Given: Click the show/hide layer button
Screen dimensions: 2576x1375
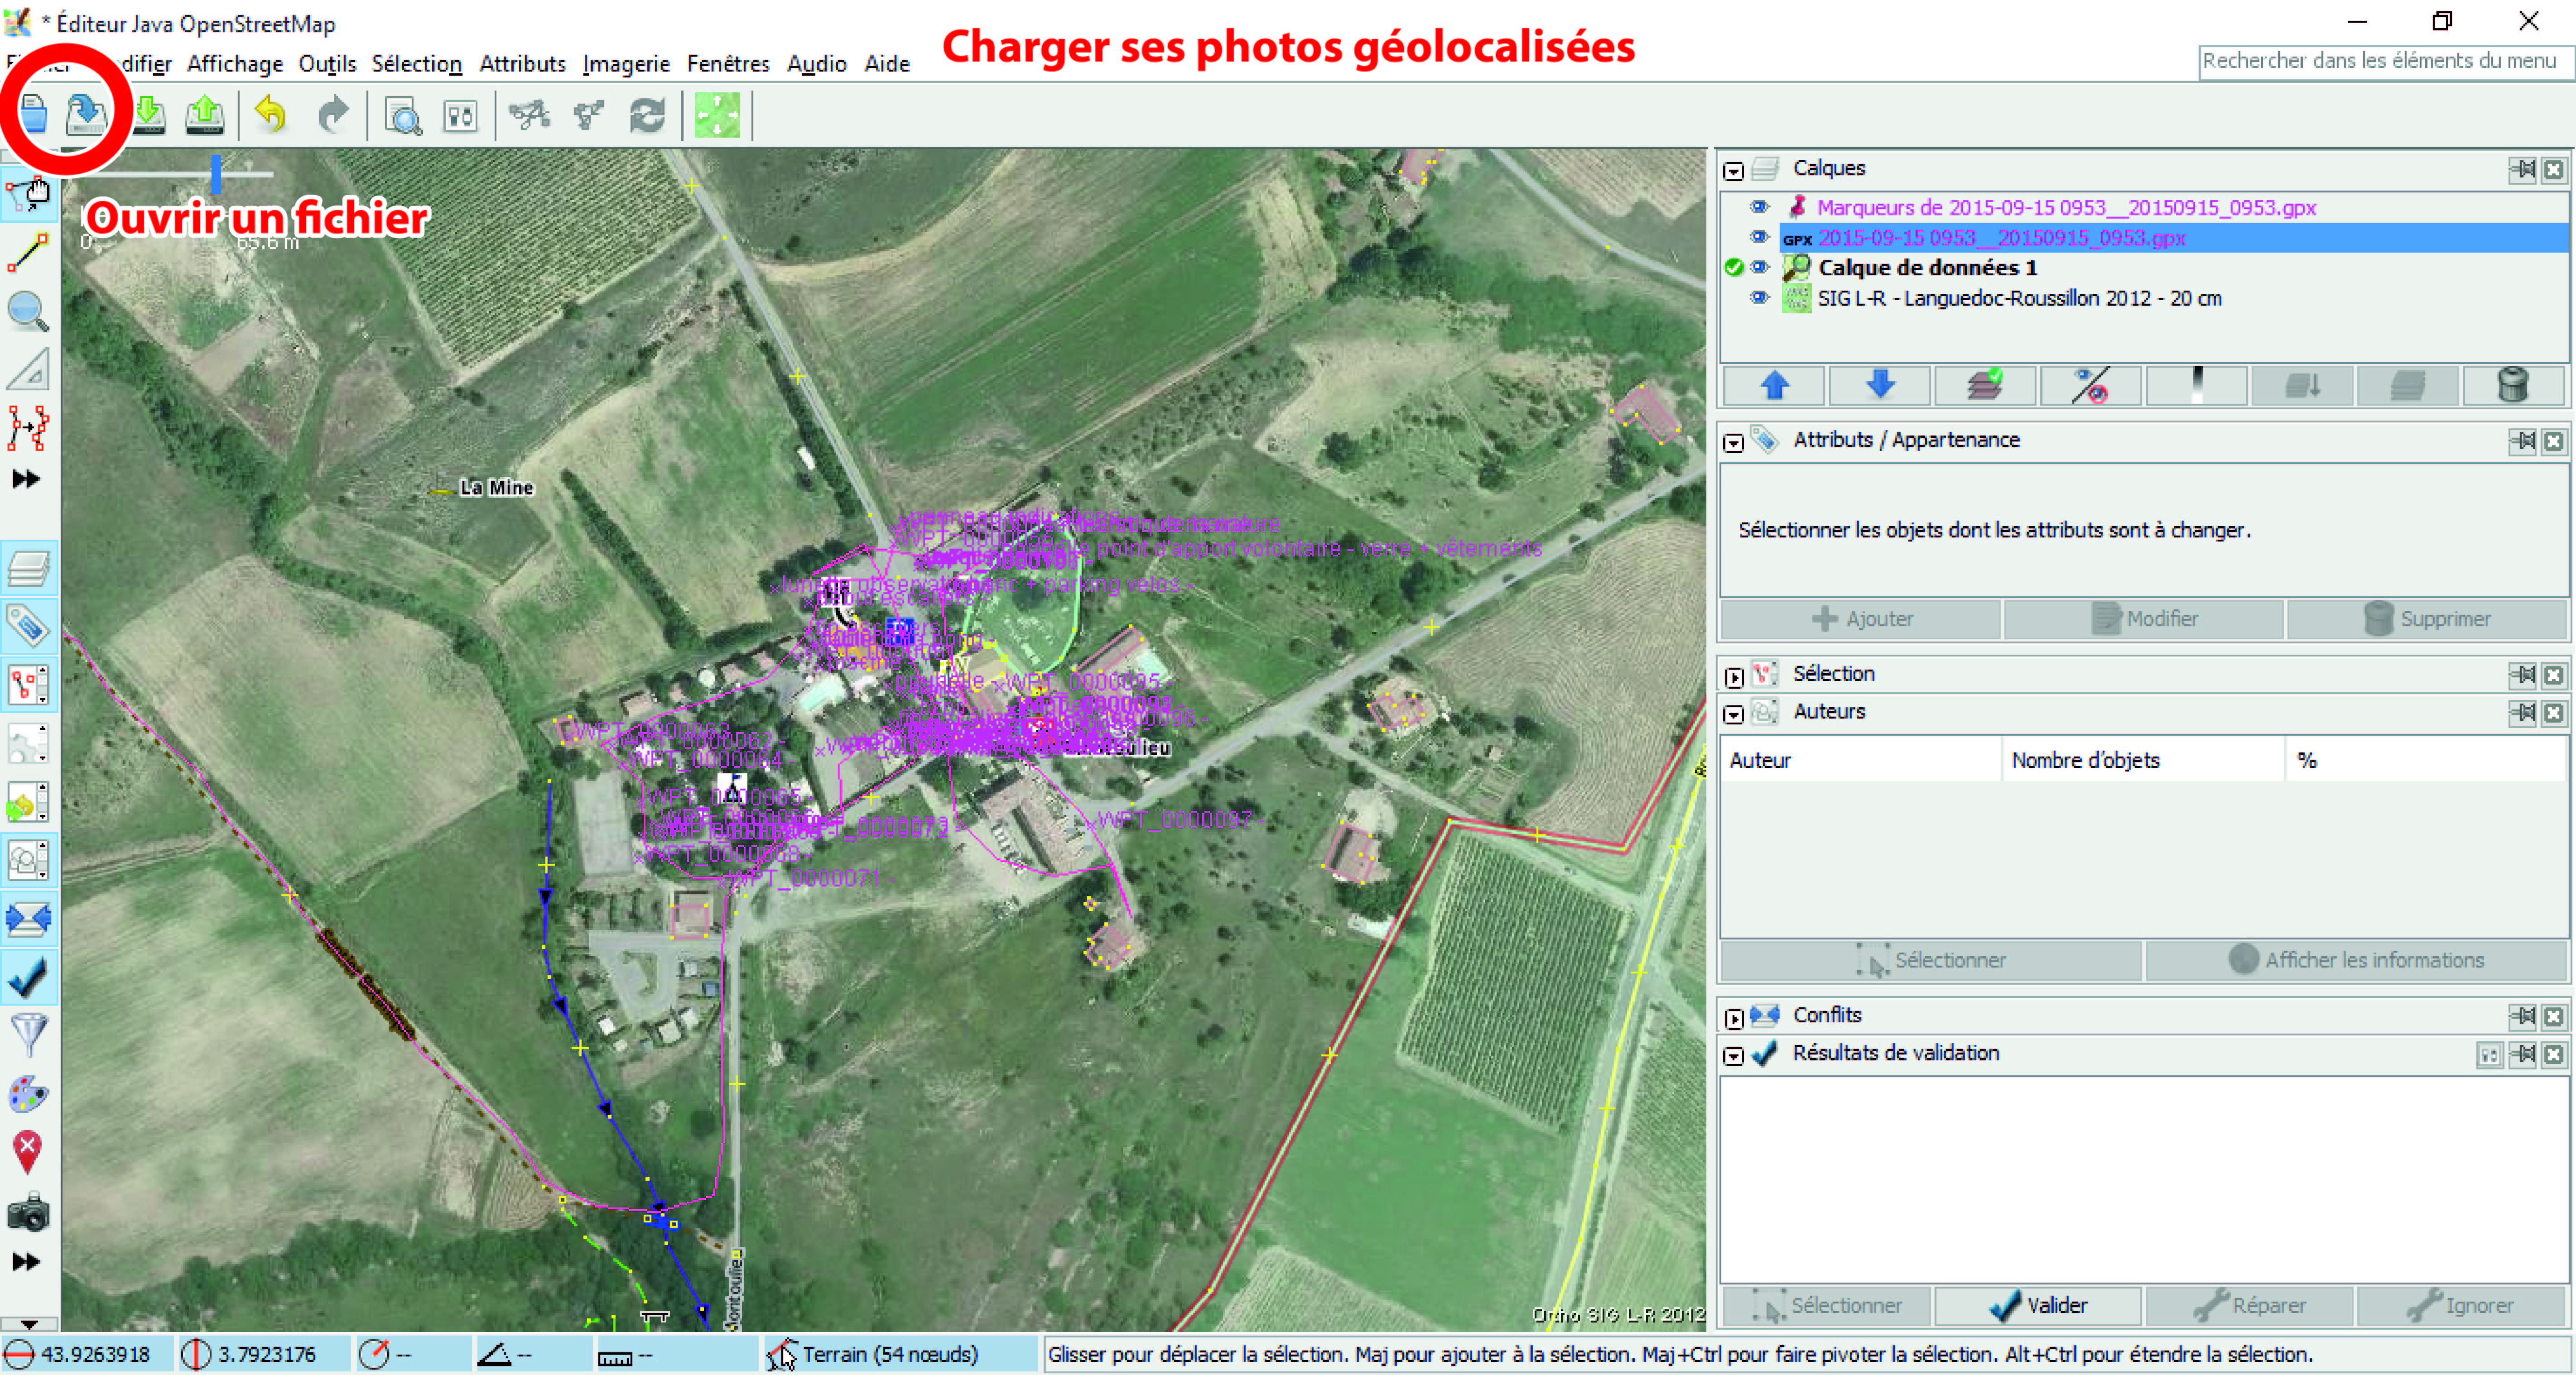Looking at the screenshot, I should point(2091,386).
